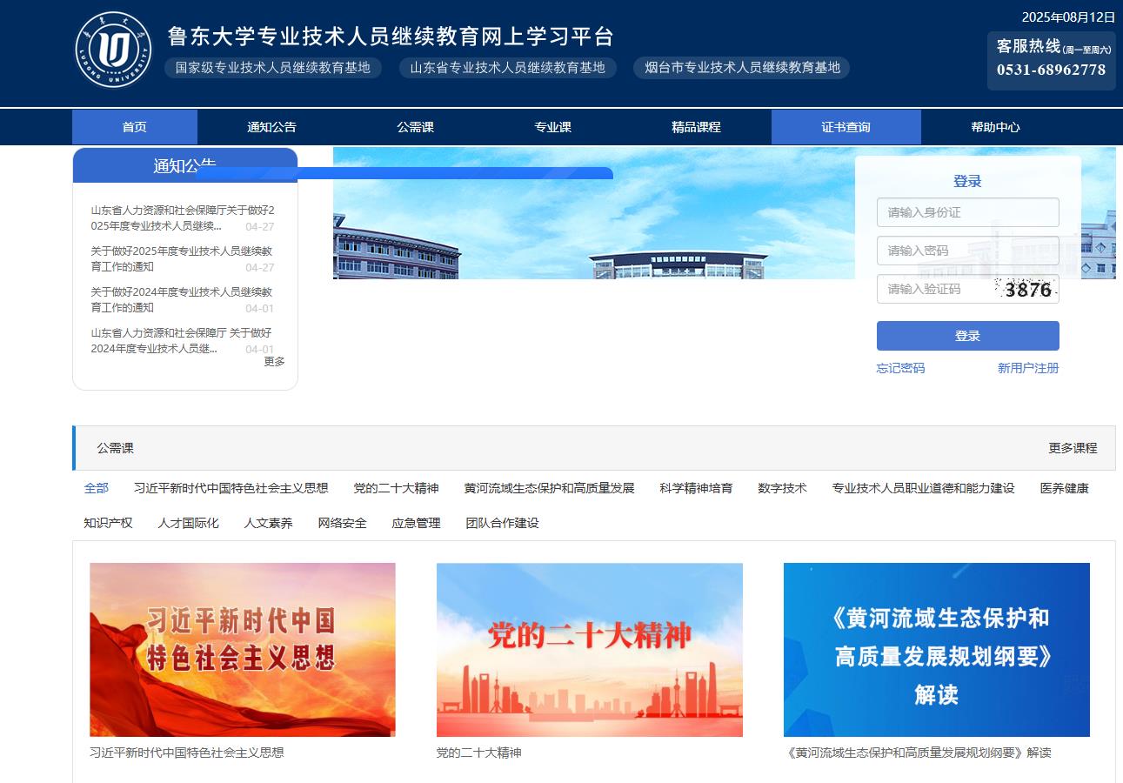Click the 忘记密码 link

900,368
